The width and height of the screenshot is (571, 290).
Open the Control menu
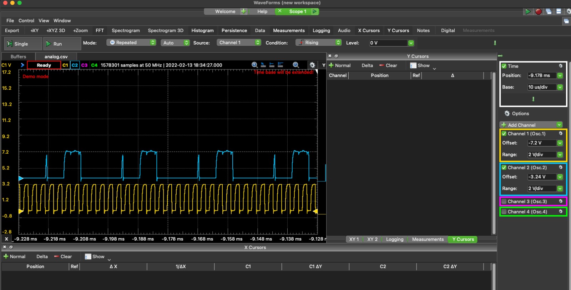pos(26,21)
